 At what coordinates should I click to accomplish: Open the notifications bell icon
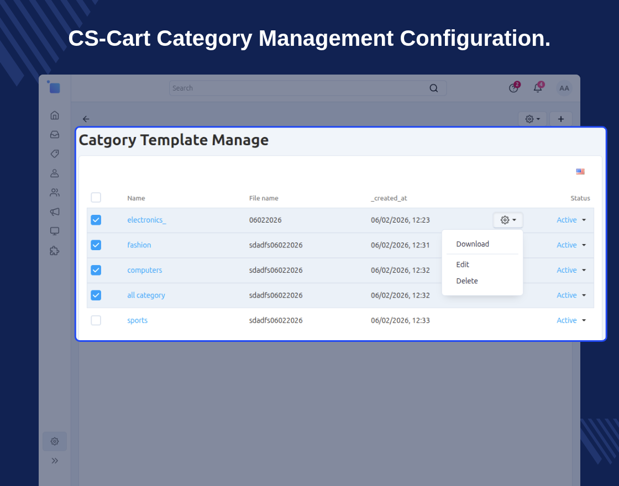pyautogui.click(x=538, y=88)
